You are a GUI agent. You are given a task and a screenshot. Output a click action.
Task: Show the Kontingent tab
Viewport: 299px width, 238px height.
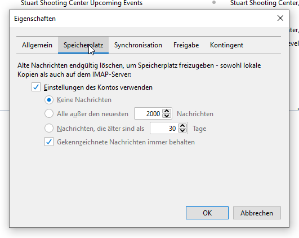click(226, 45)
